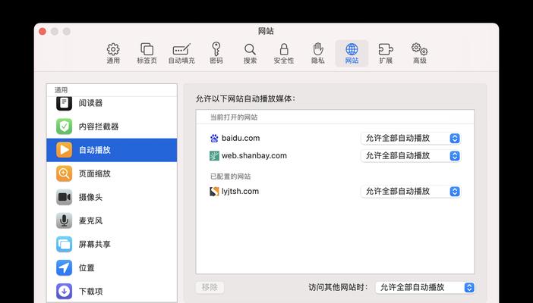
Task: Select 自动播放 Auto-Play sidebar row
Action: coord(112,150)
